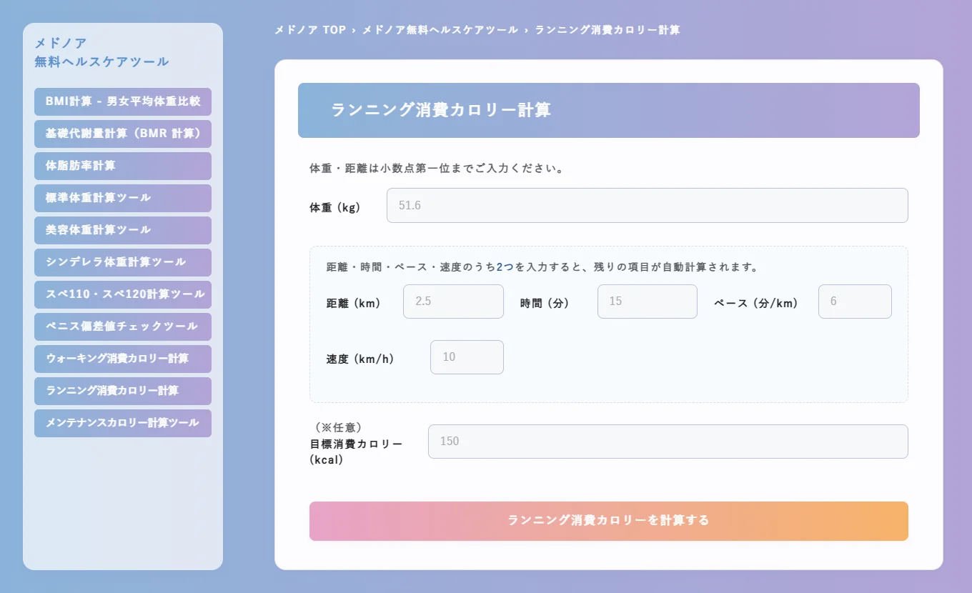Open the 体脂肪率計算 tool
This screenshot has width=972, height=593.
coord(122,166)
